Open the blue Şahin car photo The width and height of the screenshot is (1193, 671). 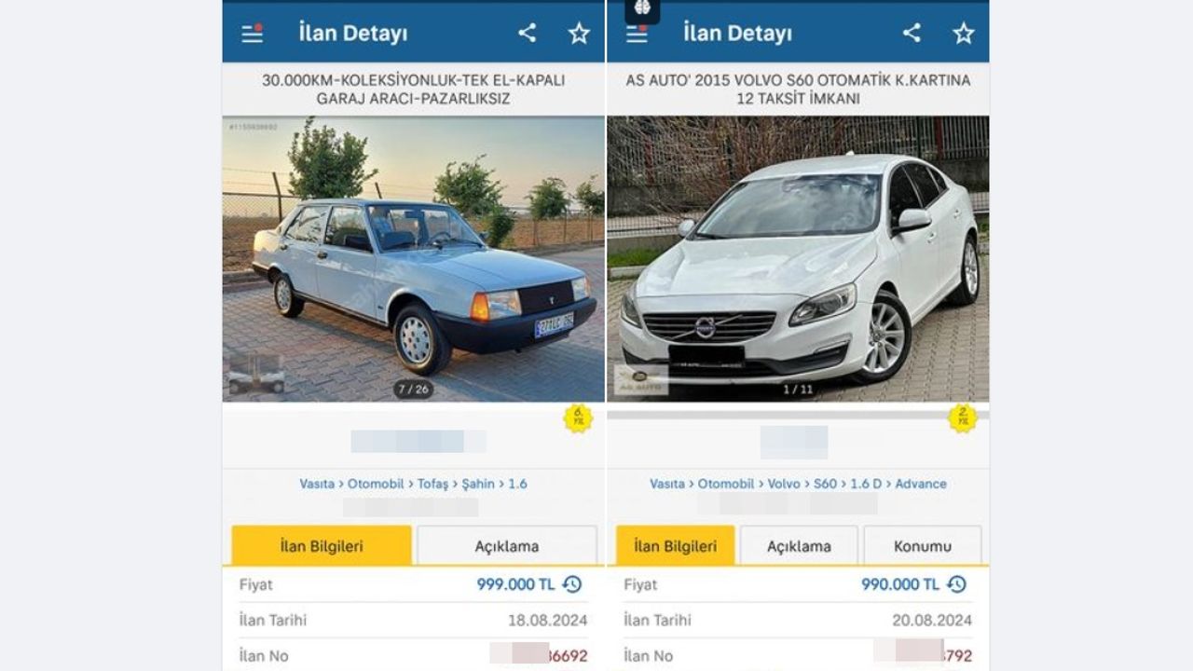[414, 259]
